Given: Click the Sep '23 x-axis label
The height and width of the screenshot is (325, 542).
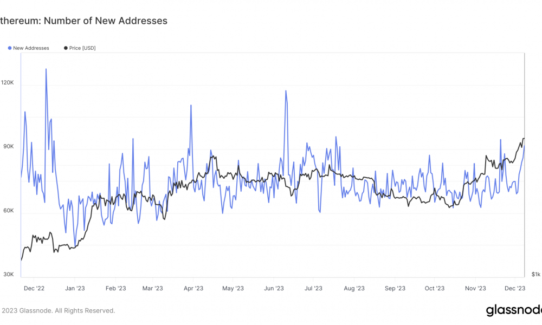Looking at the screenshot, I should point(395,288).
